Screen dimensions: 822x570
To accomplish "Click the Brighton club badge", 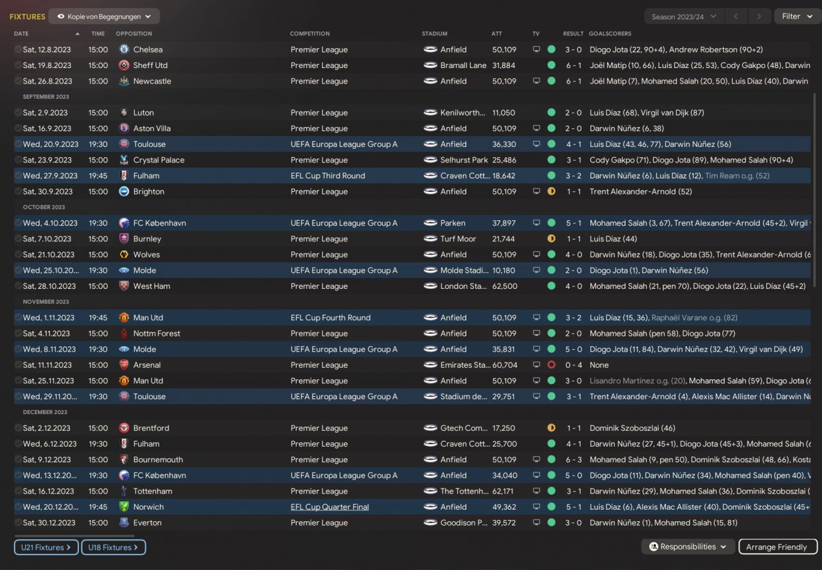I will (124, 191).
